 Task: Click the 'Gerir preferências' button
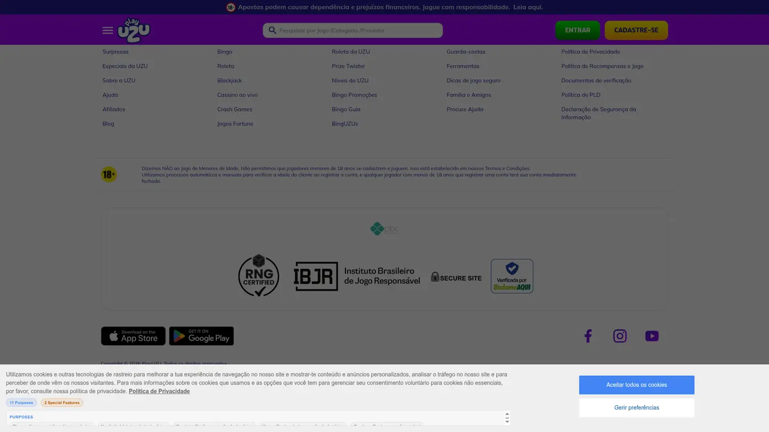coord(637,407)
